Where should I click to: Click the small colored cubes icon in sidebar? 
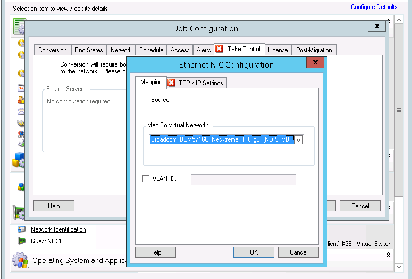click(x=21, y=187)
